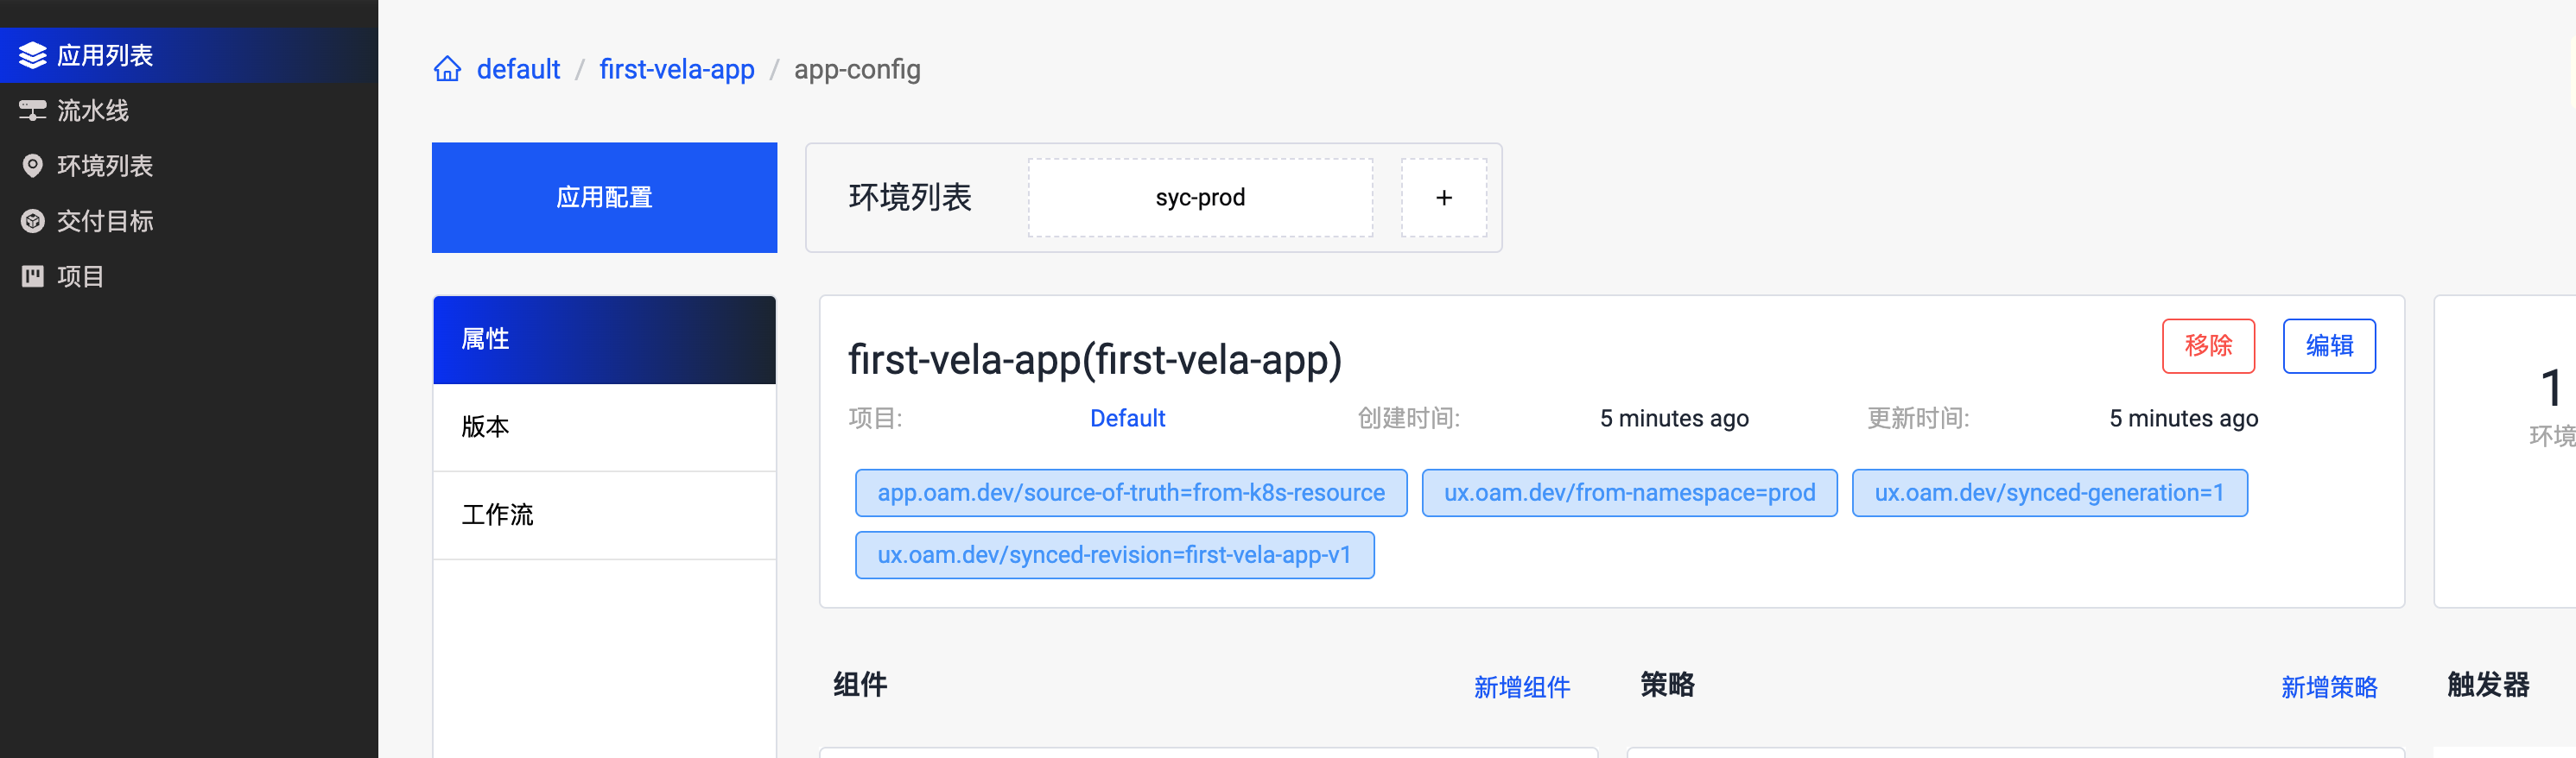Click the project board icon beside 项目

[x=33, y=276]
